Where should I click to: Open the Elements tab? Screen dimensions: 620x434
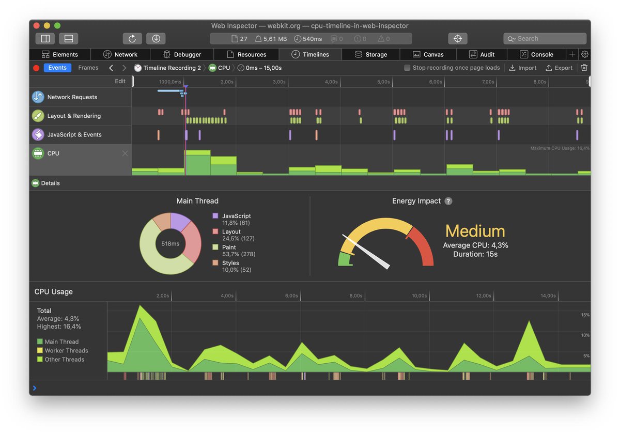tap(60, 54)
